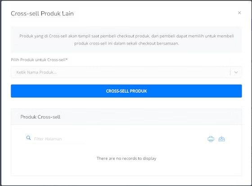Click the Cross-sell Produk Lain title
Screen dimensions: 252x186
pos(42,14)
